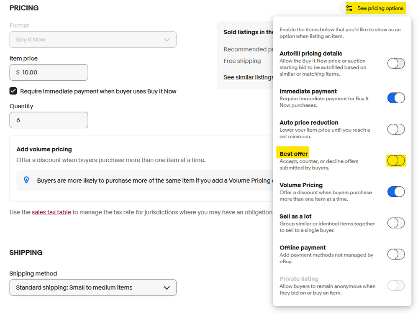The width and height of the screenshot is (418, 313).
Task: Click the Item price input field
Action: pos(49,72)
